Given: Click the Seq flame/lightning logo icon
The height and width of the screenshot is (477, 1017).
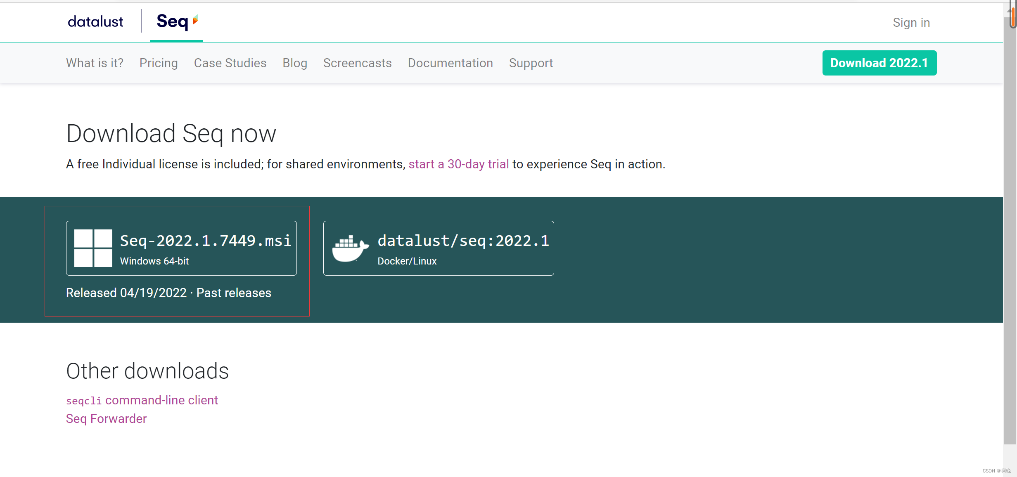Looking at the screenshot, I should pyautogui.click(x=197, y=20).
